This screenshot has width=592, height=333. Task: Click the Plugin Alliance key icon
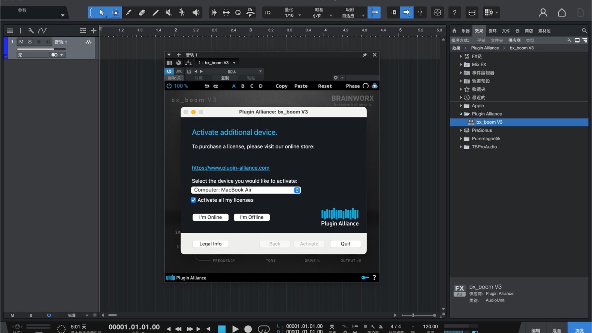tap(365, 278)
